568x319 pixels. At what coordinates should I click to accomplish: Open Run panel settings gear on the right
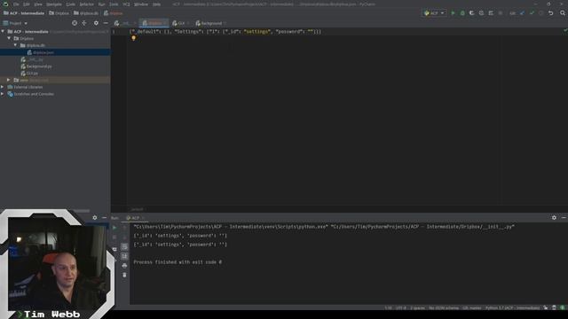[x=554, y=218]
